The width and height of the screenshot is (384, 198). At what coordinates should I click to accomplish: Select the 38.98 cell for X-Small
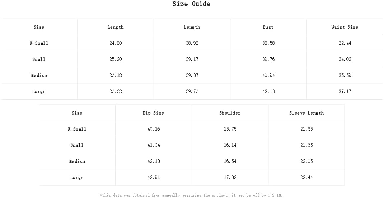tap(192, 43)
